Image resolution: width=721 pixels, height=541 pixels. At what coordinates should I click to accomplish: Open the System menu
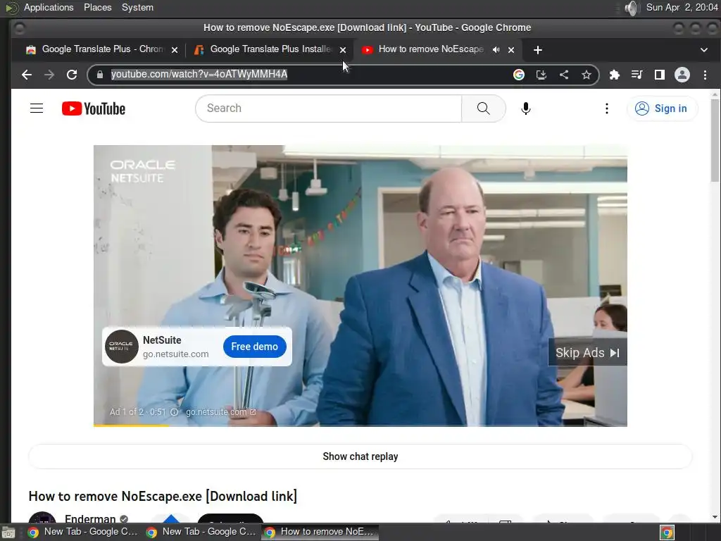[137, 8]
